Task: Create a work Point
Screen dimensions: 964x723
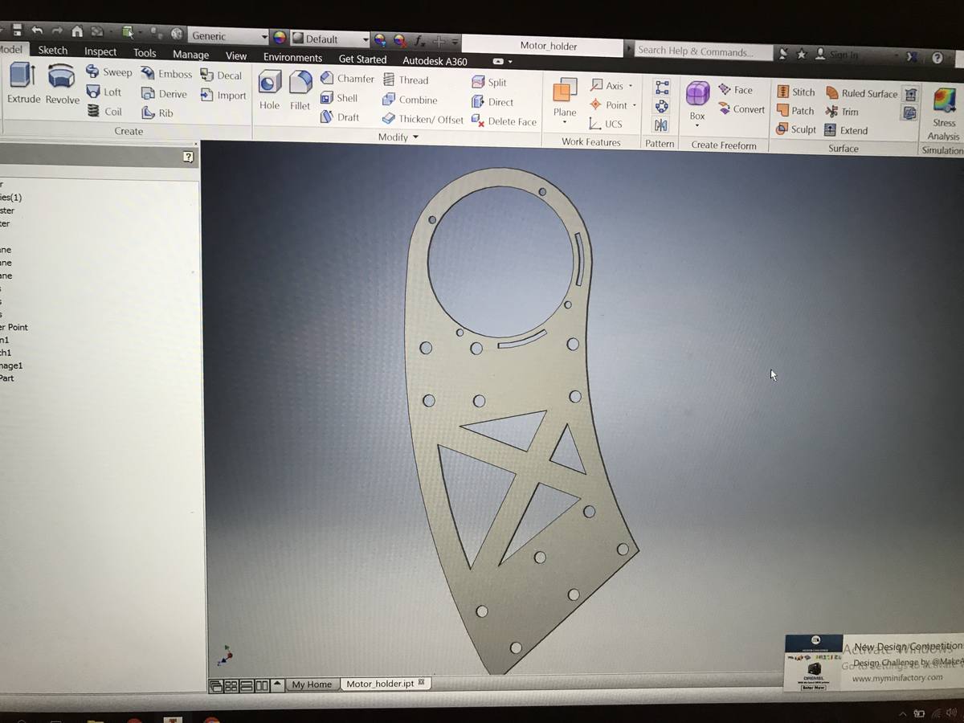Action: pos(608,104)
